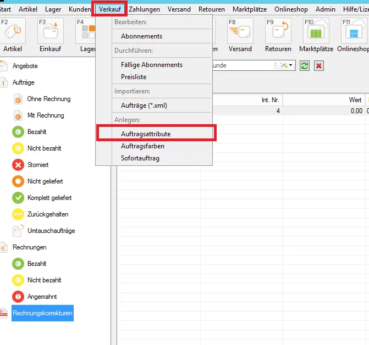Click the orange circle icon beside Nicht geliefert
Screen dimensions: 369x345
(x=18, y=181)
